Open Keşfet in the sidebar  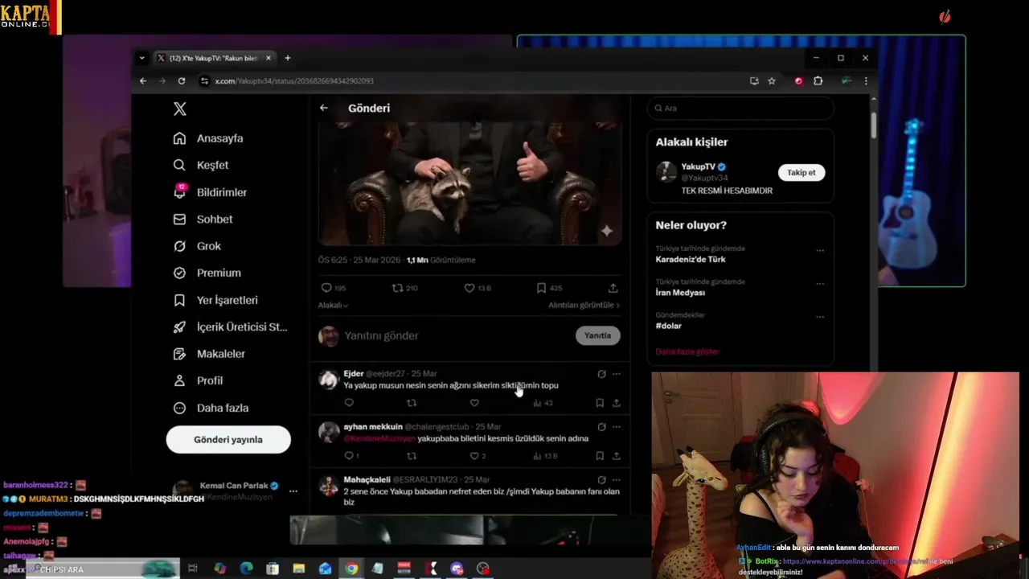tap(201, 165)
